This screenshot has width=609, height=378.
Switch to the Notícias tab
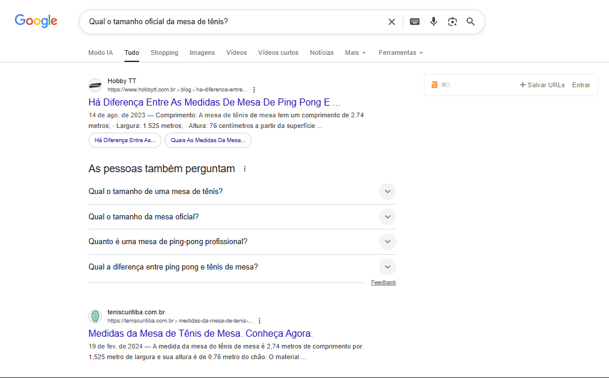click(x=321, y=52)
